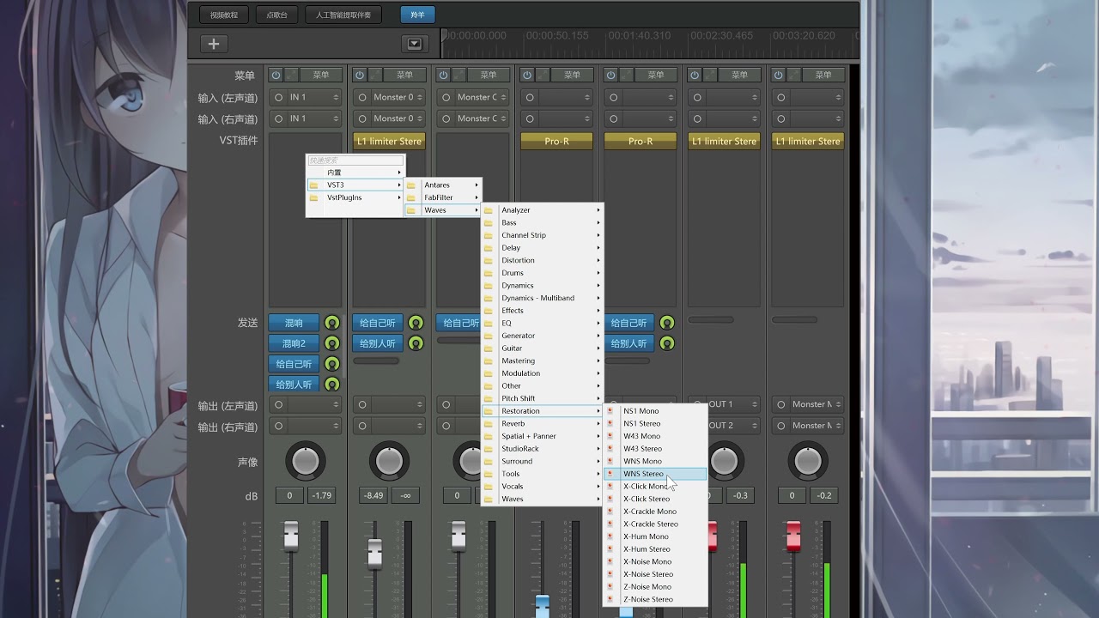Click the first channel volume fader handle

(291, 536)
